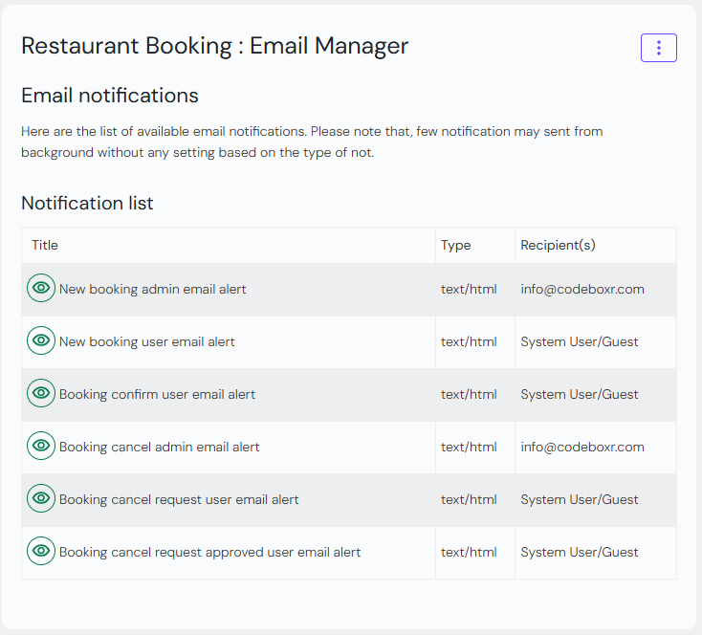The height and width of the screenshot is (635, 702).
Task: Select the 'Booking confirm user email alert' title
Action: tap(157, 395)
